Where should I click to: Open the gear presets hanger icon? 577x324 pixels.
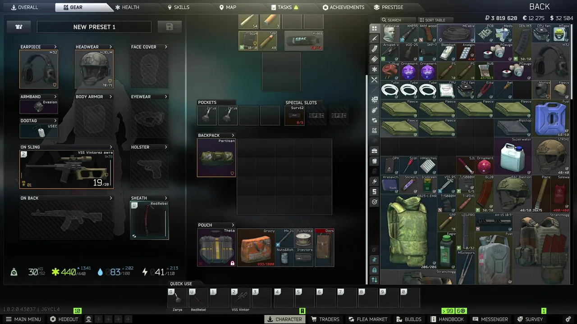pyautogui.click(x=19, y=27)
